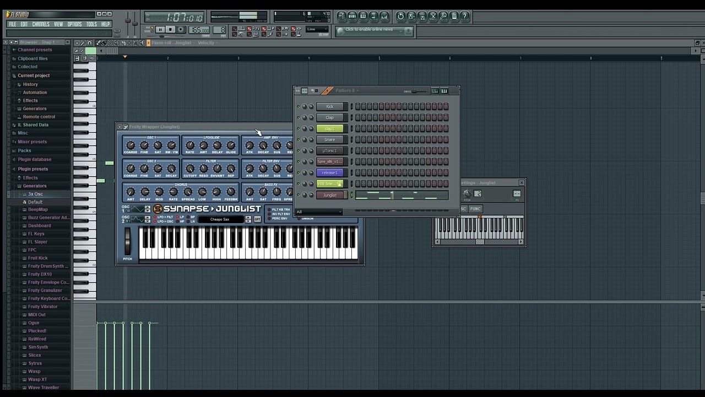Click the FUNC tab in the Junglist settings window
The image size is (705, 397).
[475, 209]
